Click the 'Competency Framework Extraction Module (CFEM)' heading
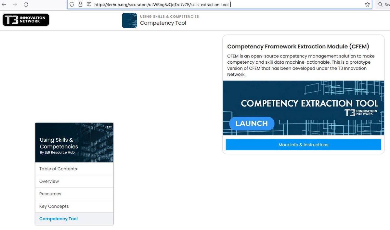390x230 pixels. click(298, 46)
